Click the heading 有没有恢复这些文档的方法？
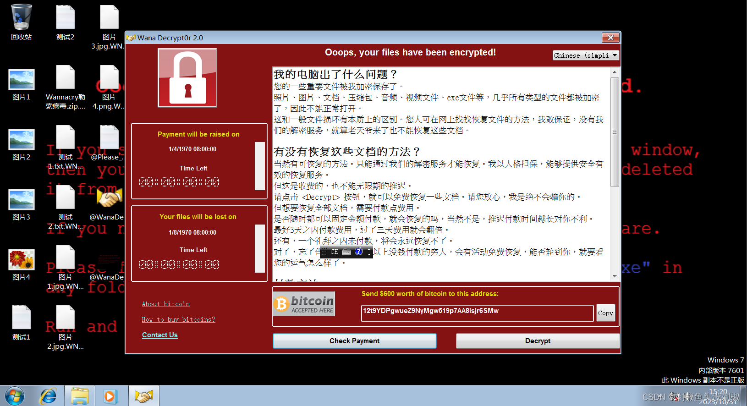This screenshot has height=406, width=747. (347, 152)
